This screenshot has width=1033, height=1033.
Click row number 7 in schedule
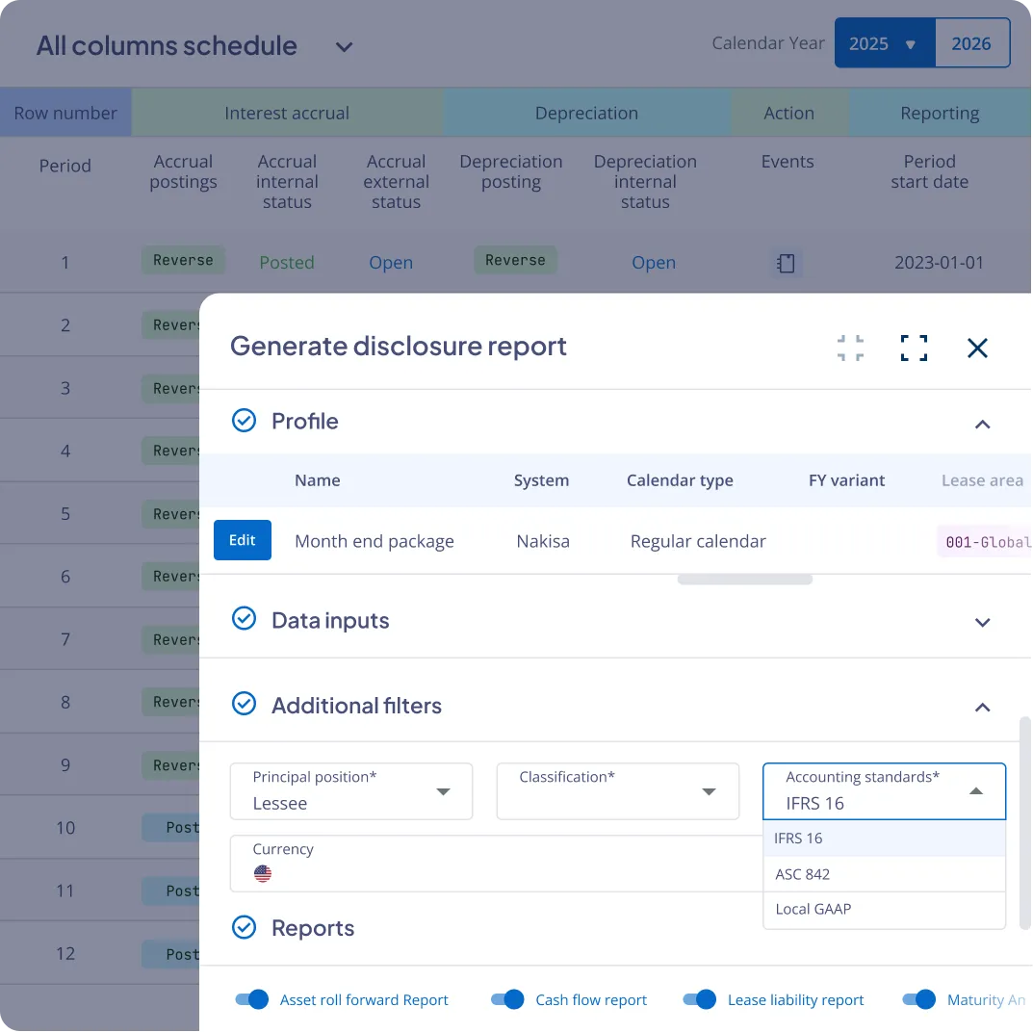(65, 639)
